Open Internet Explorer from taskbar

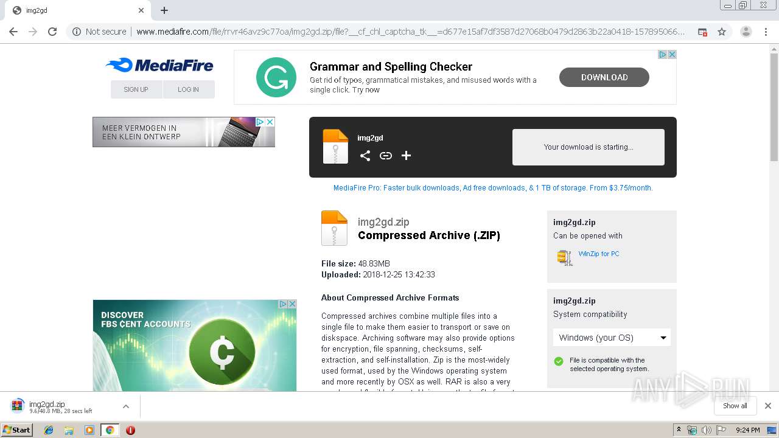[49, 430]
